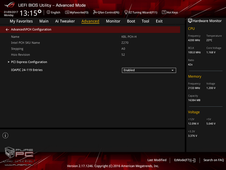Viewport: 226px width, 170px height.
Task: Open Search on FAQ link
Action: (x=214, y=160)
